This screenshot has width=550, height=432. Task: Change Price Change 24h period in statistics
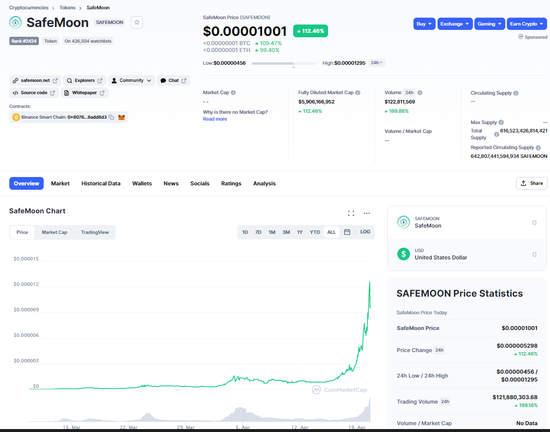(x=439, y=350)
